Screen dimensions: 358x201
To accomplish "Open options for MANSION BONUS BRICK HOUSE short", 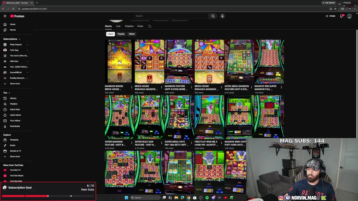I will pyautogui.click(x=131, y=87).
